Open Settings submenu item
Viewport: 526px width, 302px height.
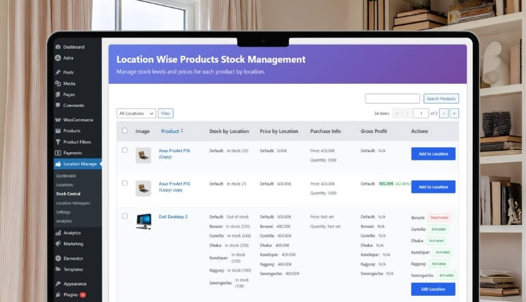point(63,212)
